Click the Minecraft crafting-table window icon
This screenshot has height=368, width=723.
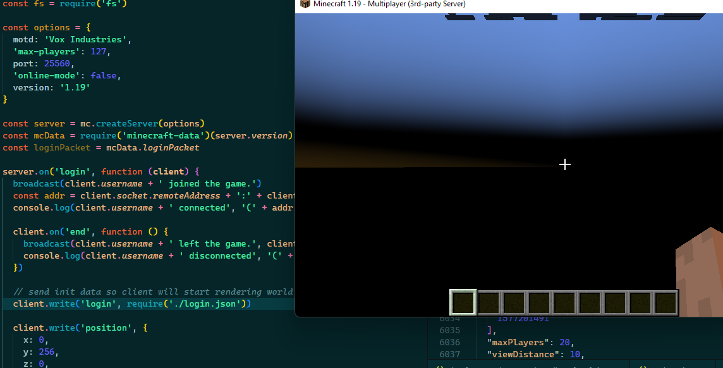tap(305, 4)
